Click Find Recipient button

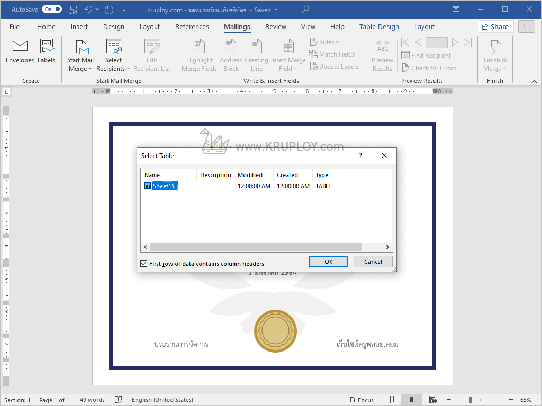pyautogui.click(x=426, y=55)
